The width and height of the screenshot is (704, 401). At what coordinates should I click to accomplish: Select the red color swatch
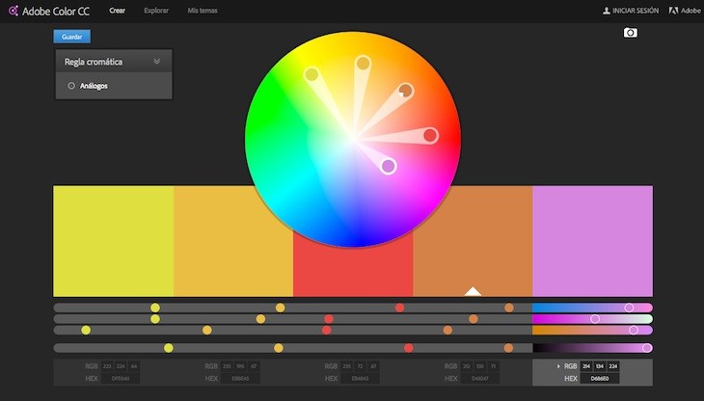pyautogui.click(x=353, y=265)
